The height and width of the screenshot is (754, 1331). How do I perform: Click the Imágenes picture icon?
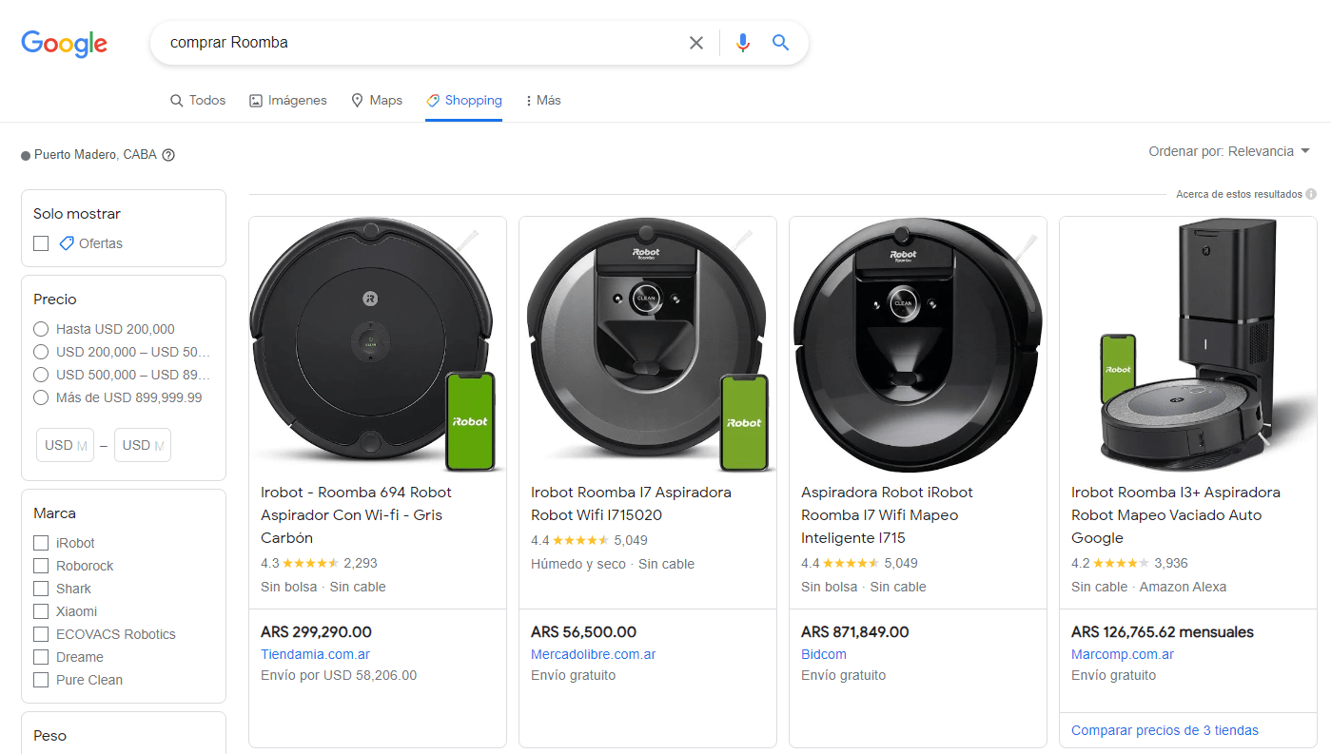point(254,99)
